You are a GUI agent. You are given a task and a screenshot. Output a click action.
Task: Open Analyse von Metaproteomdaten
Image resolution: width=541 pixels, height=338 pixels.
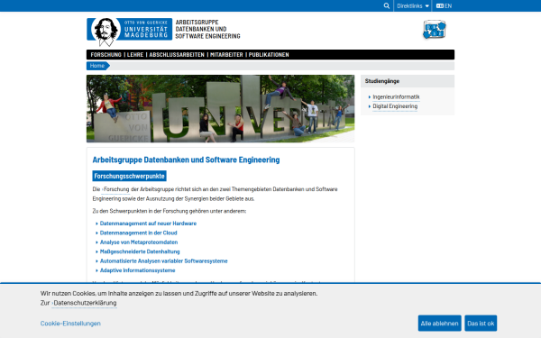click(x=139, y=242)
